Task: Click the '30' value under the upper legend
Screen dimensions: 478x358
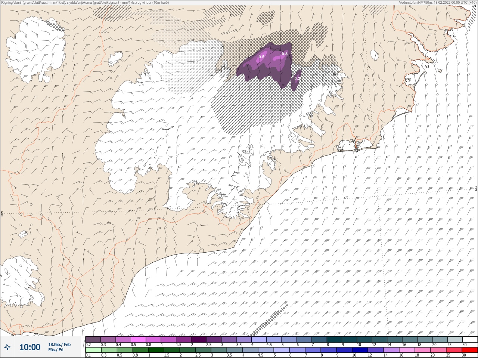Action: (x=465, y=345)
